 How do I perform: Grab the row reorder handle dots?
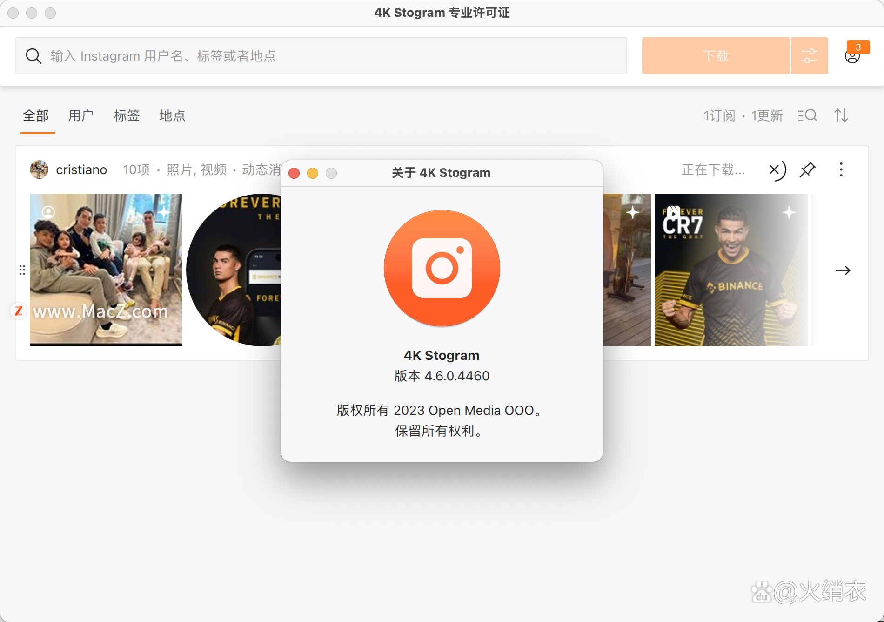coord(22,270)
